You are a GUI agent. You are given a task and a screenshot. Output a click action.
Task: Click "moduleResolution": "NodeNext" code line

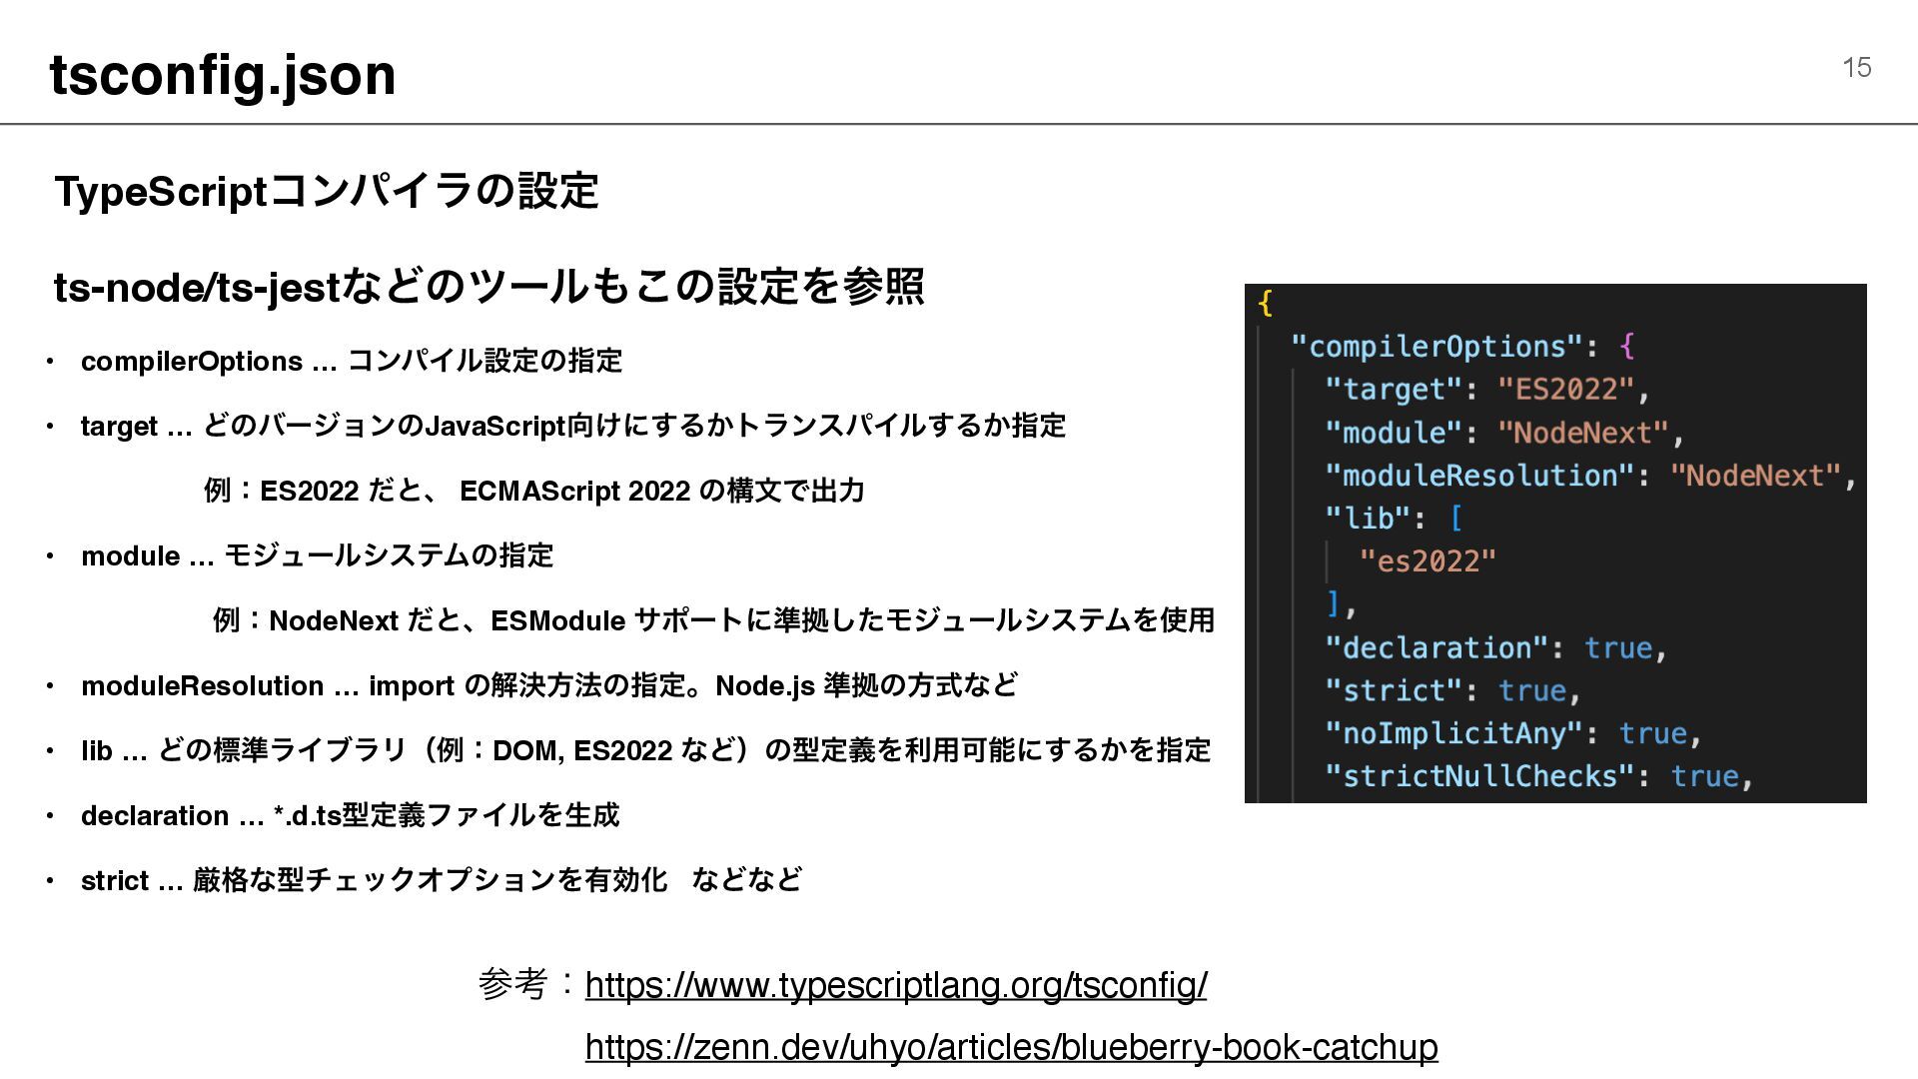[x=1590, y=476]
